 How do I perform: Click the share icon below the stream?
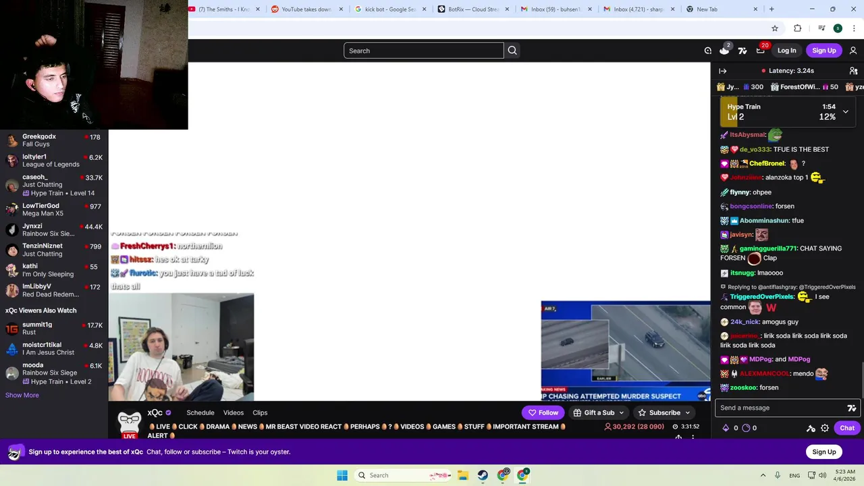678,437
